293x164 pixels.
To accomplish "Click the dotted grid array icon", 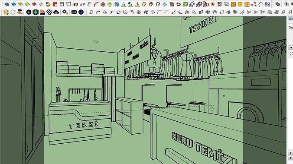I will tap(267, 4).
